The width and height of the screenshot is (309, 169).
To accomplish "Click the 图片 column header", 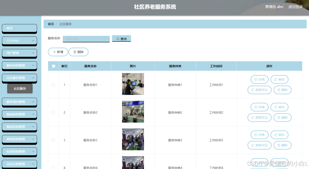I will (x=133, y=66).
